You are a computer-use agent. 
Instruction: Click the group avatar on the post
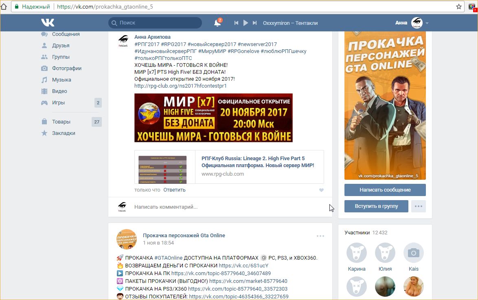coord(127,239)
